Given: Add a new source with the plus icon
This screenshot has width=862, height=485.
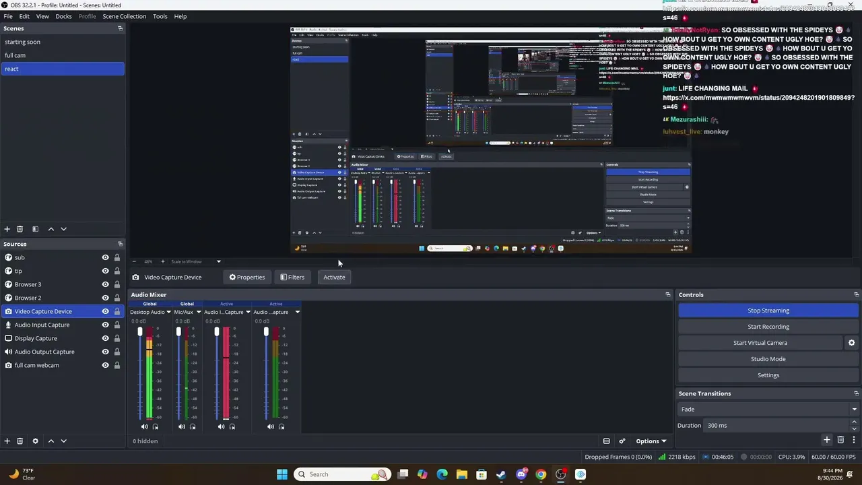Looking at the screenshot, I should click(7, 441).
